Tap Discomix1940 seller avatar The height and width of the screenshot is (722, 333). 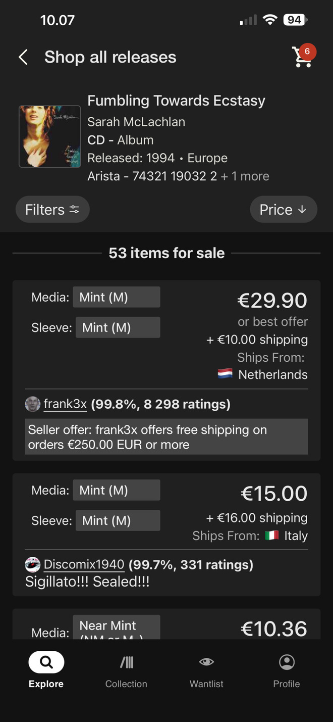click(33, 564)
